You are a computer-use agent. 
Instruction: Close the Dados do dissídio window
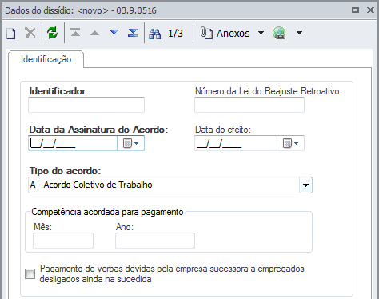(x=370, y=10)
